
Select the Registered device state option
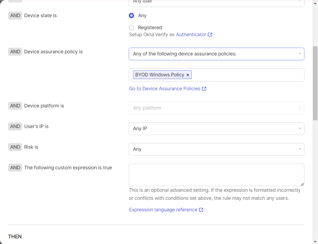click(x=131, y=28)
